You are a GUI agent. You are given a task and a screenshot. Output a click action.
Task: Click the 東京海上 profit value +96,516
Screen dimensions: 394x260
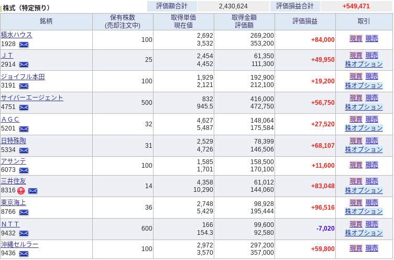coord(323,208)
